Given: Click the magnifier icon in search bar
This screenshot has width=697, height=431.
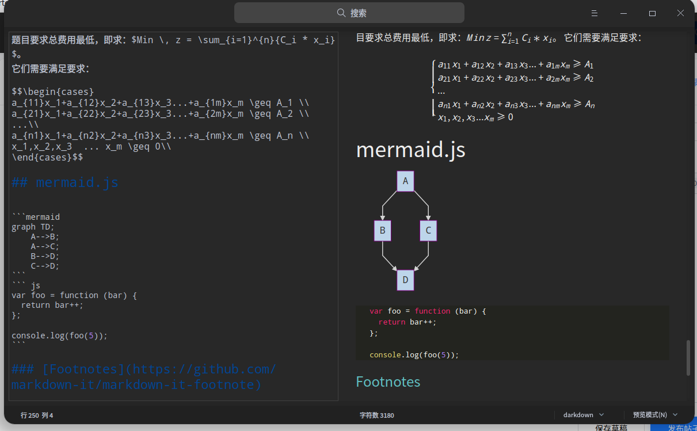Looking at the screenshot, I should pos(341,13).
